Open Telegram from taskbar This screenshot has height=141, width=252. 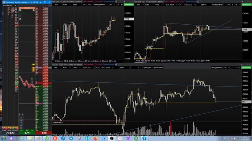[x=71, y=138]
